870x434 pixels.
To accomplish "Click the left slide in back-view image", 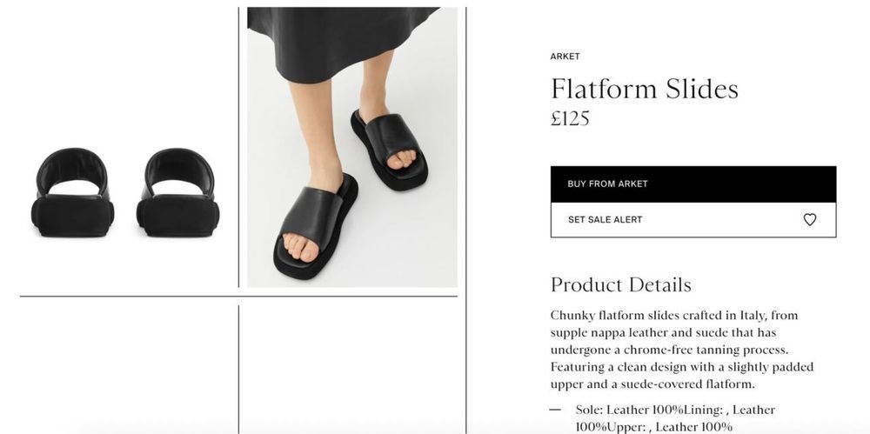I will [71, 193].
